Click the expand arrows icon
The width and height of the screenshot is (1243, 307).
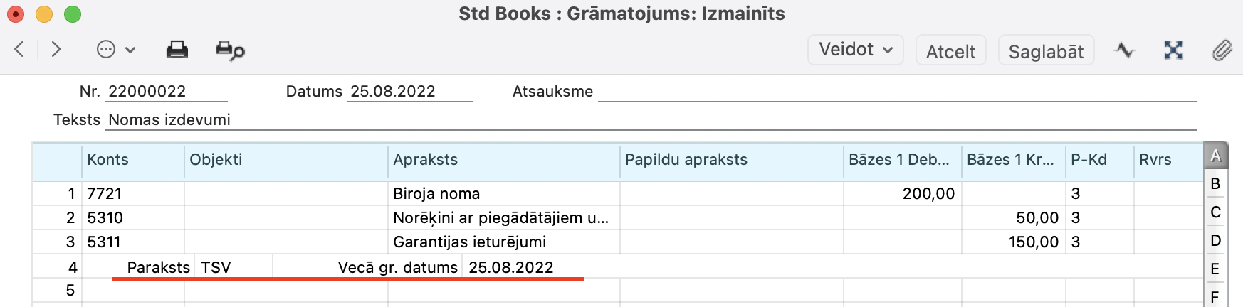[1173, 50]
